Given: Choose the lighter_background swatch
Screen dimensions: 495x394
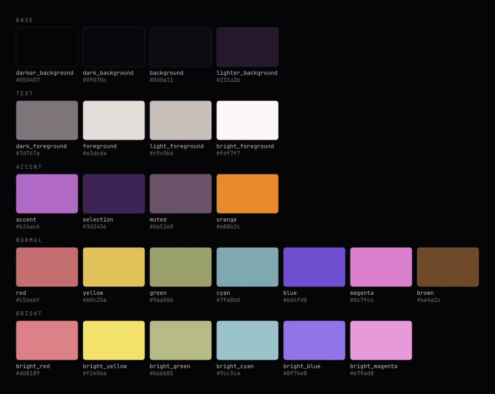Looking at the screenshot, I should (247, 47).
